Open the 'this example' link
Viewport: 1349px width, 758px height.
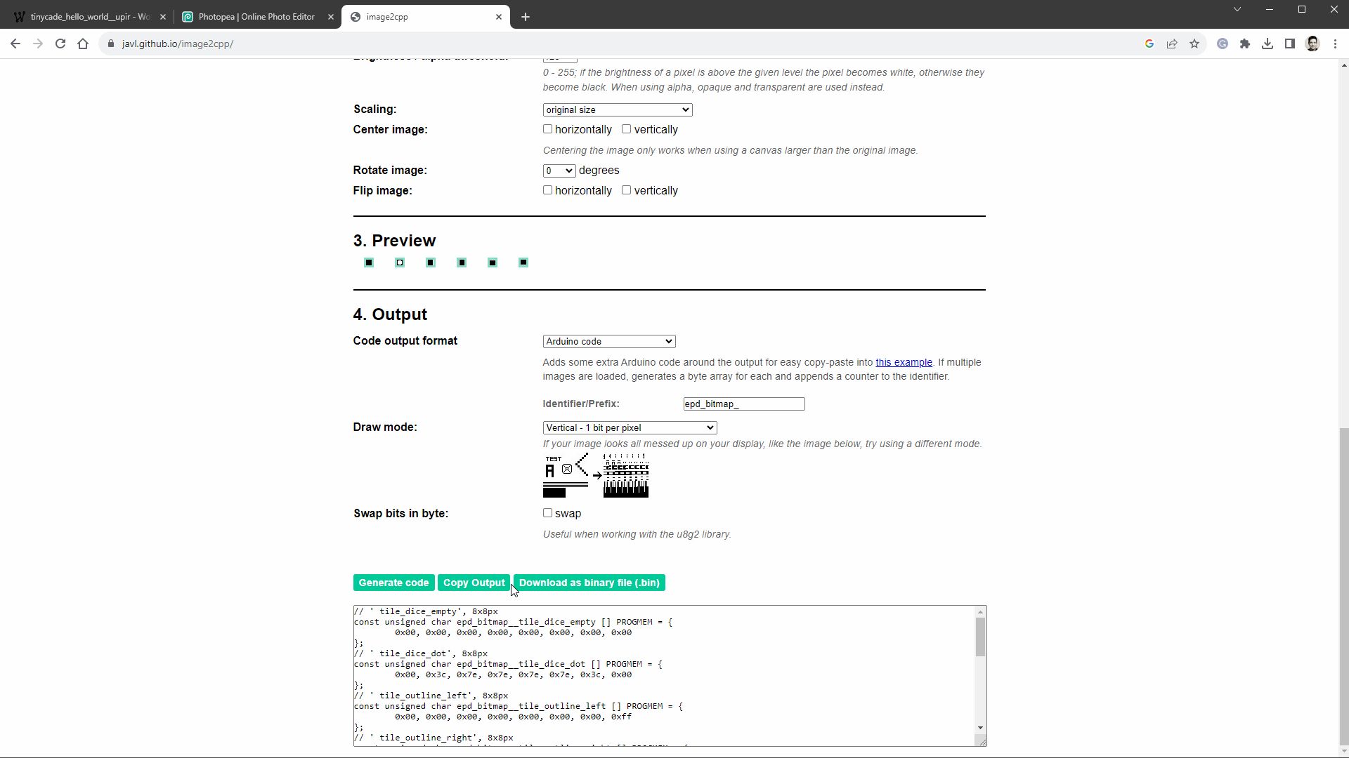[x=904, y=363]
